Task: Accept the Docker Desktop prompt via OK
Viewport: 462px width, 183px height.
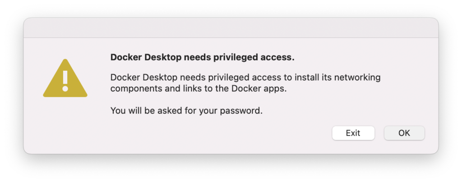Action: pos(404,133)
